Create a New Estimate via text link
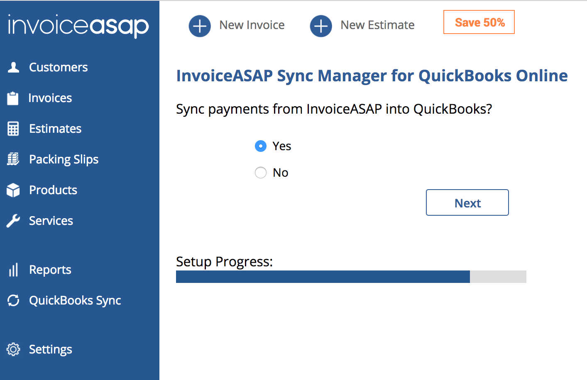Image resolution: width=587 pixels, height=380 pixels. (378, 25)
